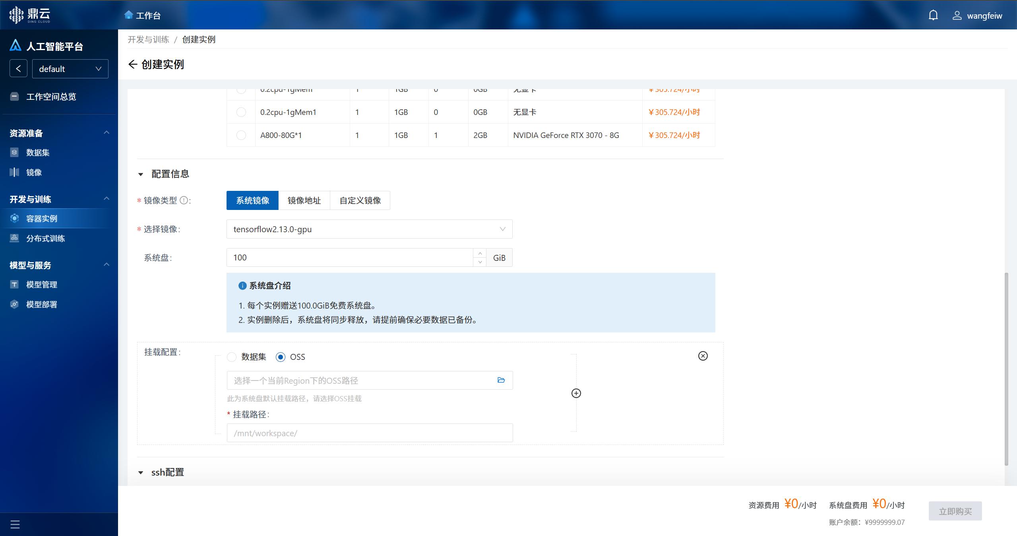This screenshot has width=1017, height=536.
Task: Click the 模型部署 sidebar icon
Action: 14,304
